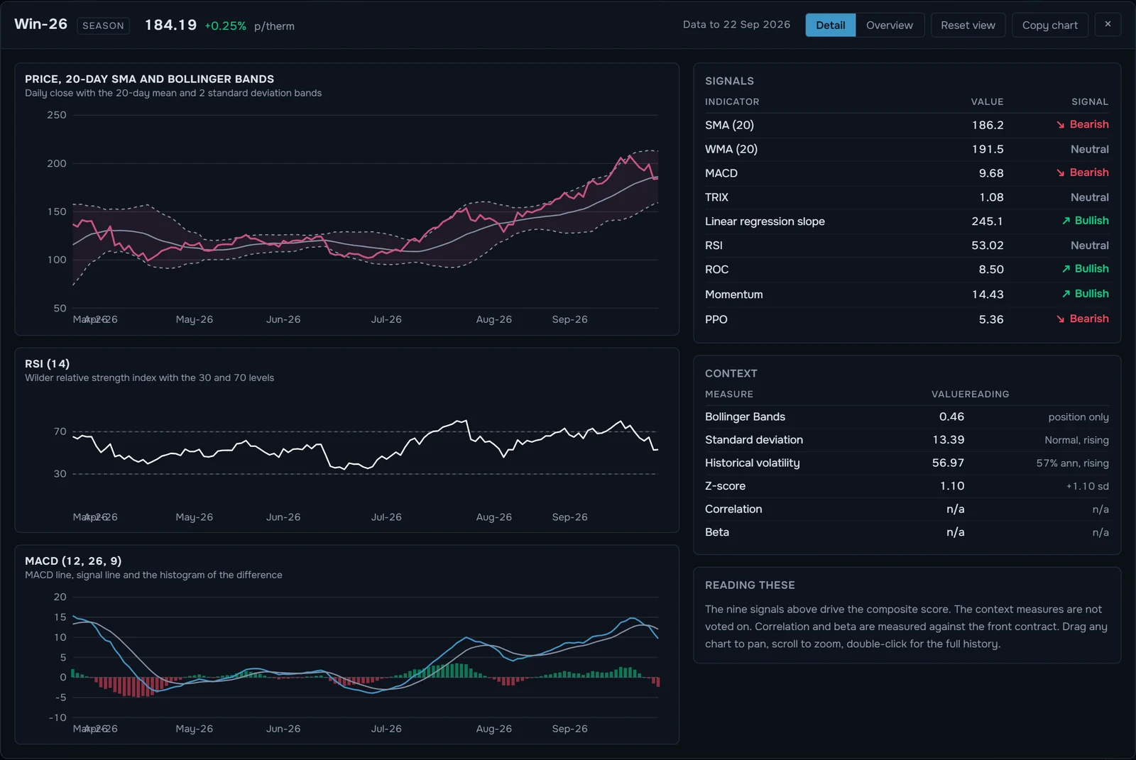Click the price value 184.19 in header

pos(170,25)
